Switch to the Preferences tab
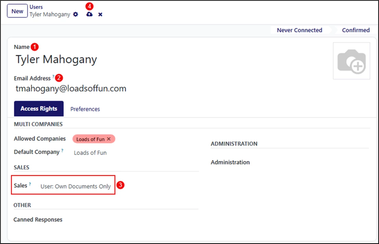 85,109
